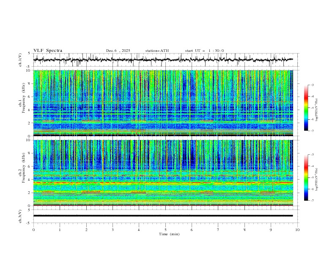Viewport: 335px width, 258px height.
Task: Click the "start UT = 1 :30: 0" text
Action: tap(204, 51)
